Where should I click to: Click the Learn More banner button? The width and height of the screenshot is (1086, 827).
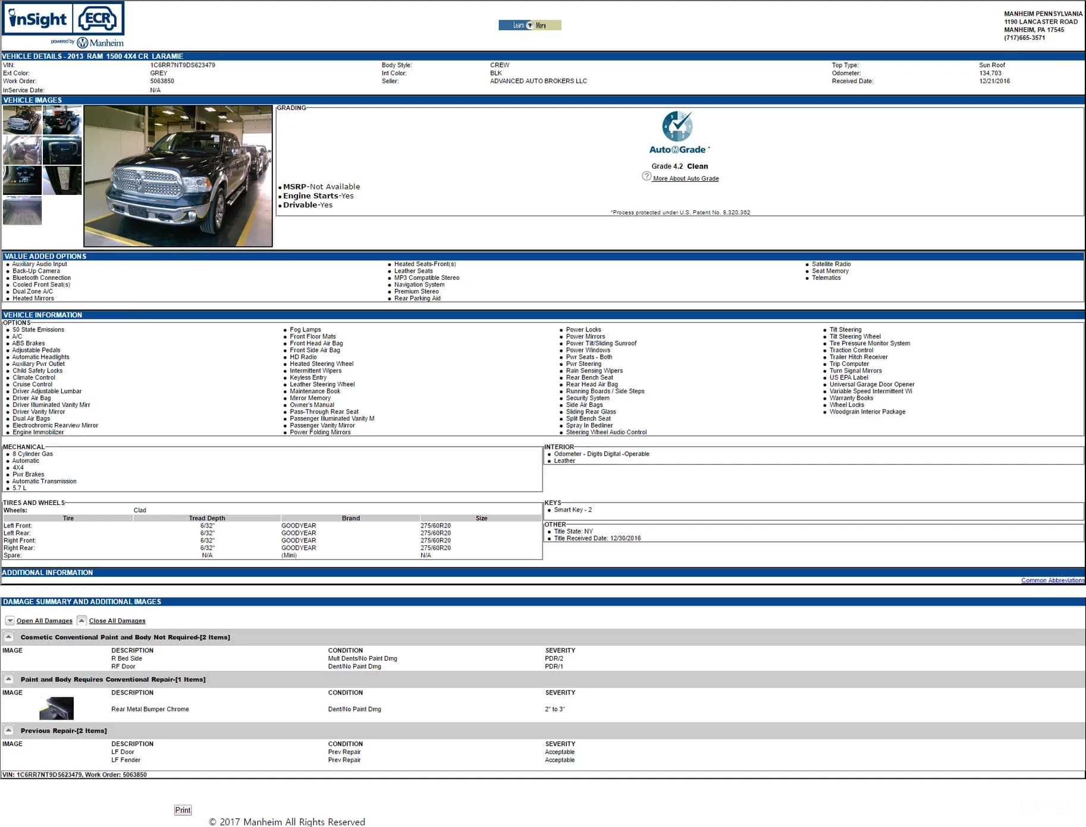(x=530, y=25)
